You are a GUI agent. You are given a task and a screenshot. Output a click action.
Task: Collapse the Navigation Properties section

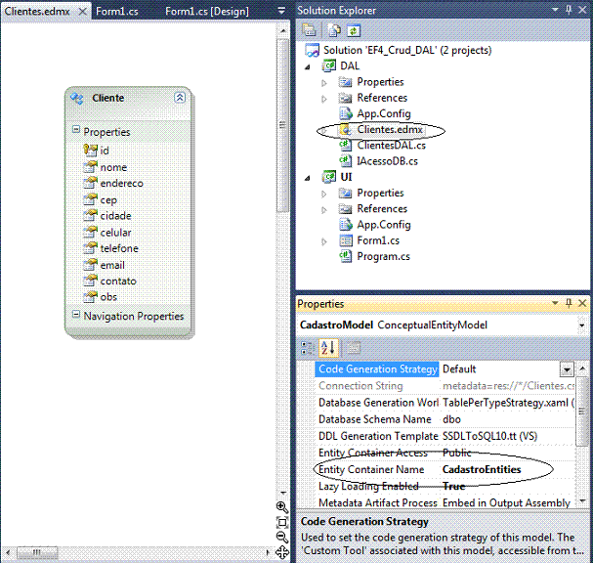76,314
